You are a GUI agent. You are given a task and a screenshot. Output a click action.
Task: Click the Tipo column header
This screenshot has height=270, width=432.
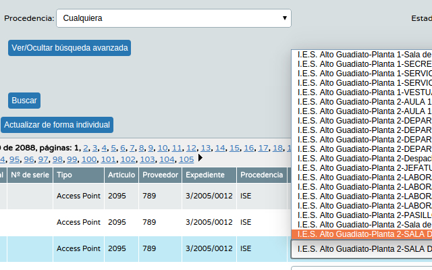coord(78,175)
